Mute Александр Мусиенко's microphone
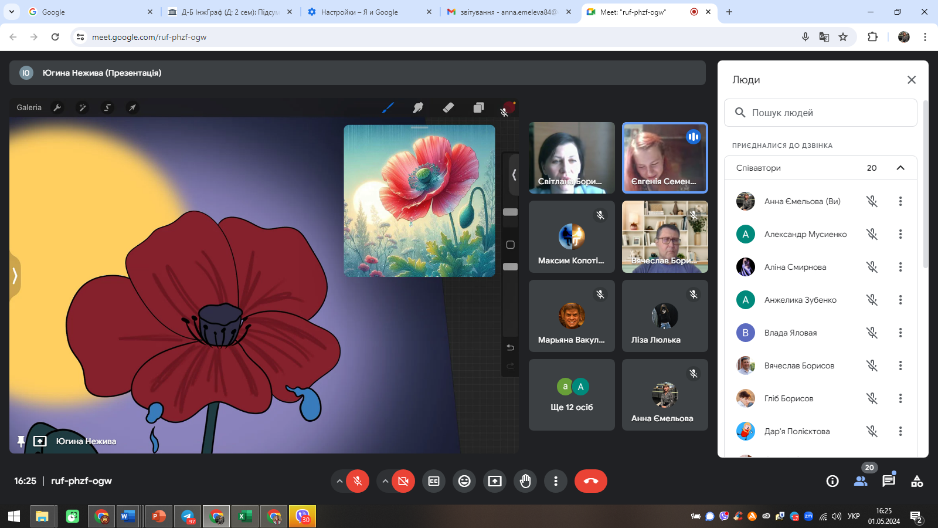 point(872,234)
